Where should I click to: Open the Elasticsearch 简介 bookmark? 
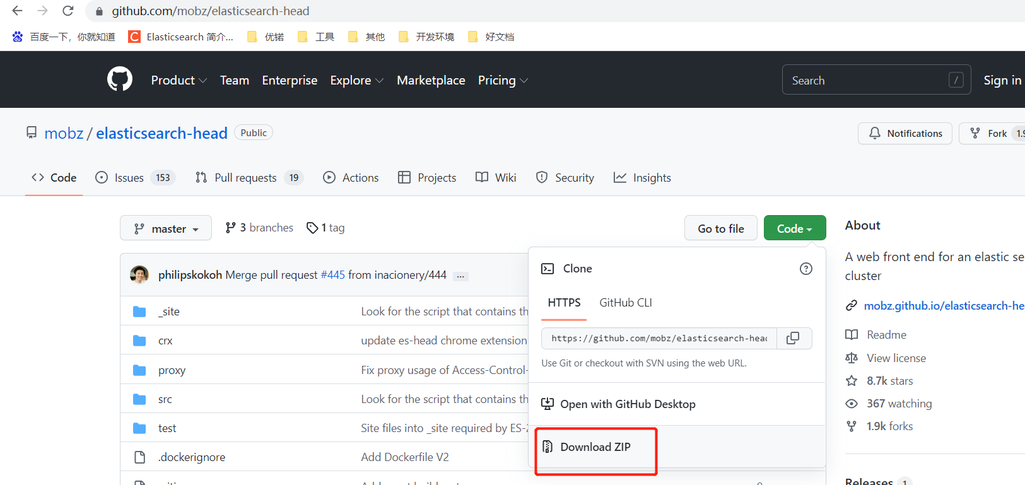click(181, 37)
